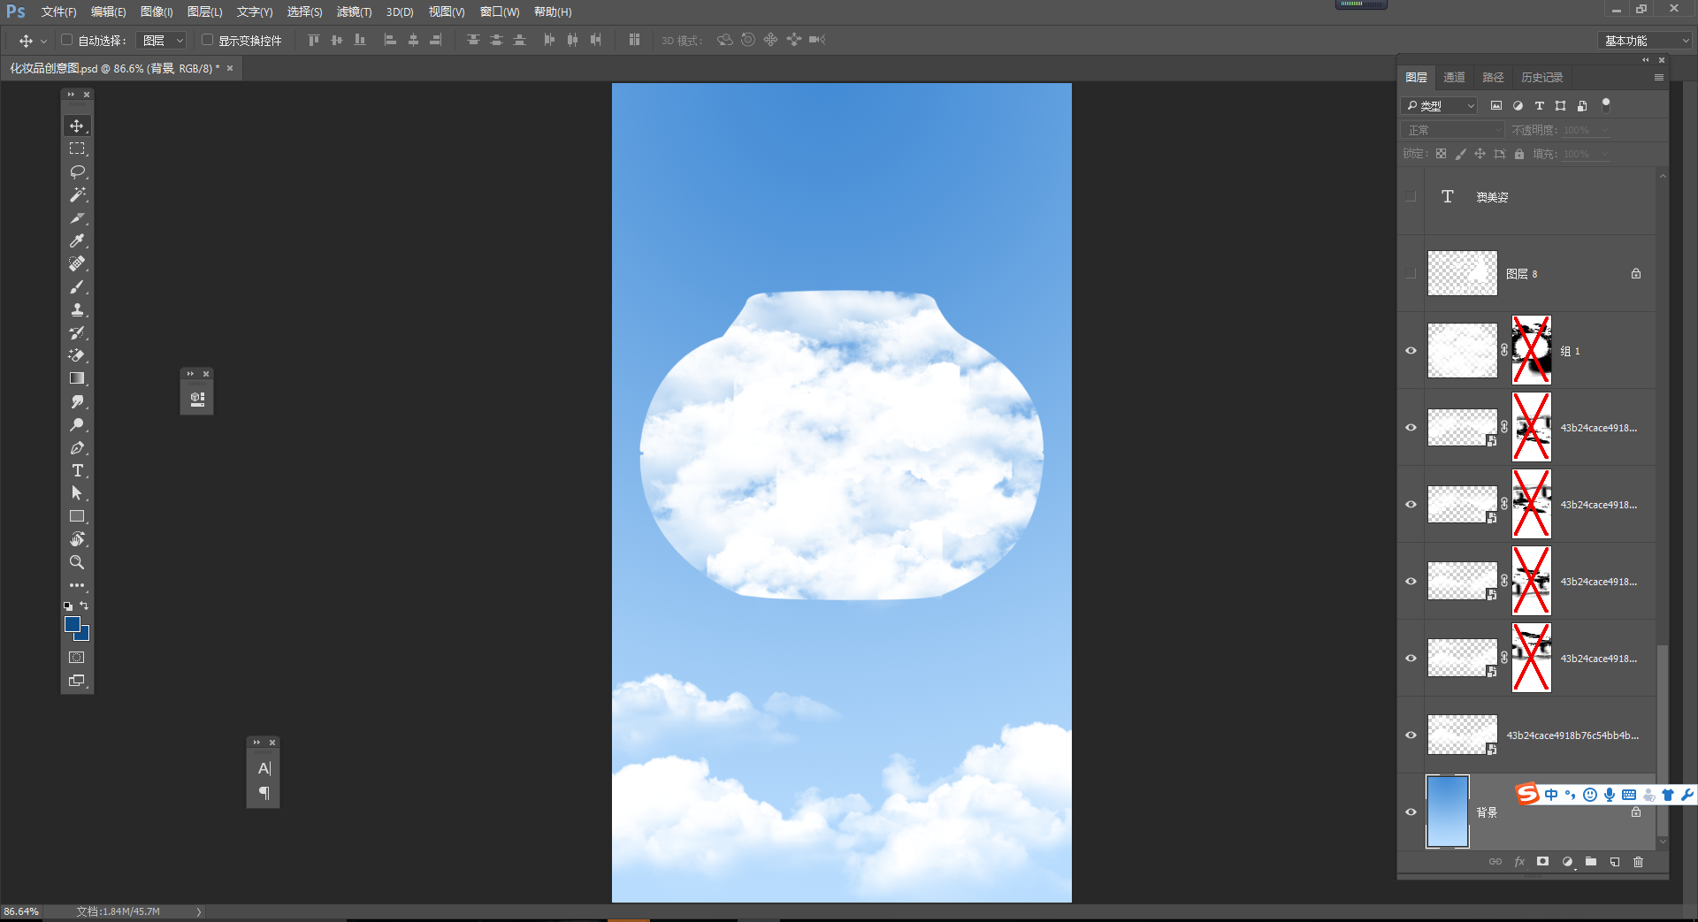Close the 化妆品创意图.psd document tab
Image resolution: width=1698 pixels, height=922 pixels.
pos(230,68)
